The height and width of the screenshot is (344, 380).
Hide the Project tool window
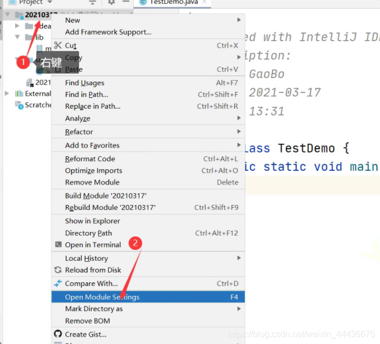[x=126, y=2]
